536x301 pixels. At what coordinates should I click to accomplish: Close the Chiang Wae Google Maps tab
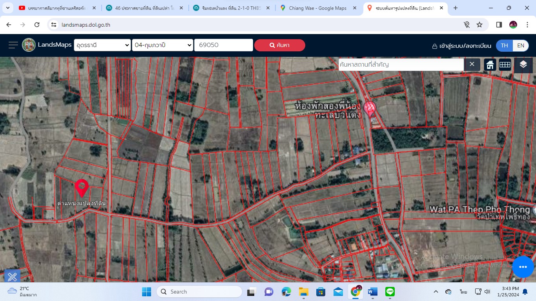pos(354,8)
